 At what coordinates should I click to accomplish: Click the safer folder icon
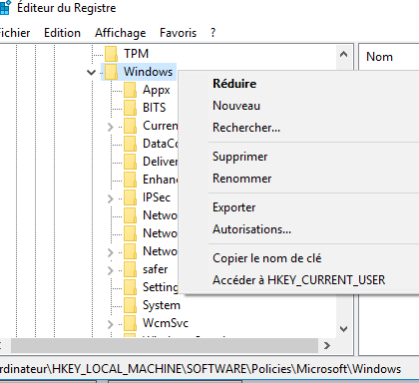pyautogui.click(x=131, y=269)
